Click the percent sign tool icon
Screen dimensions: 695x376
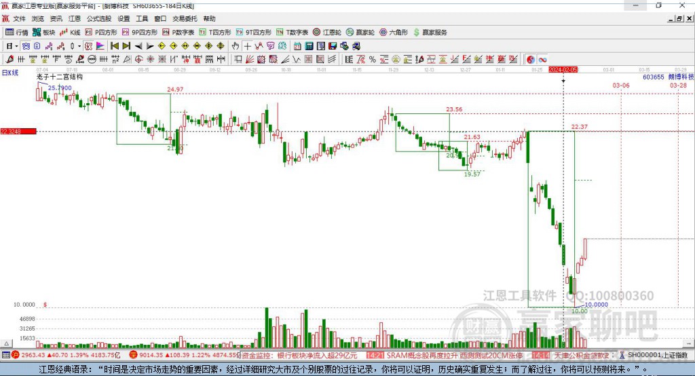coord(373,60)
